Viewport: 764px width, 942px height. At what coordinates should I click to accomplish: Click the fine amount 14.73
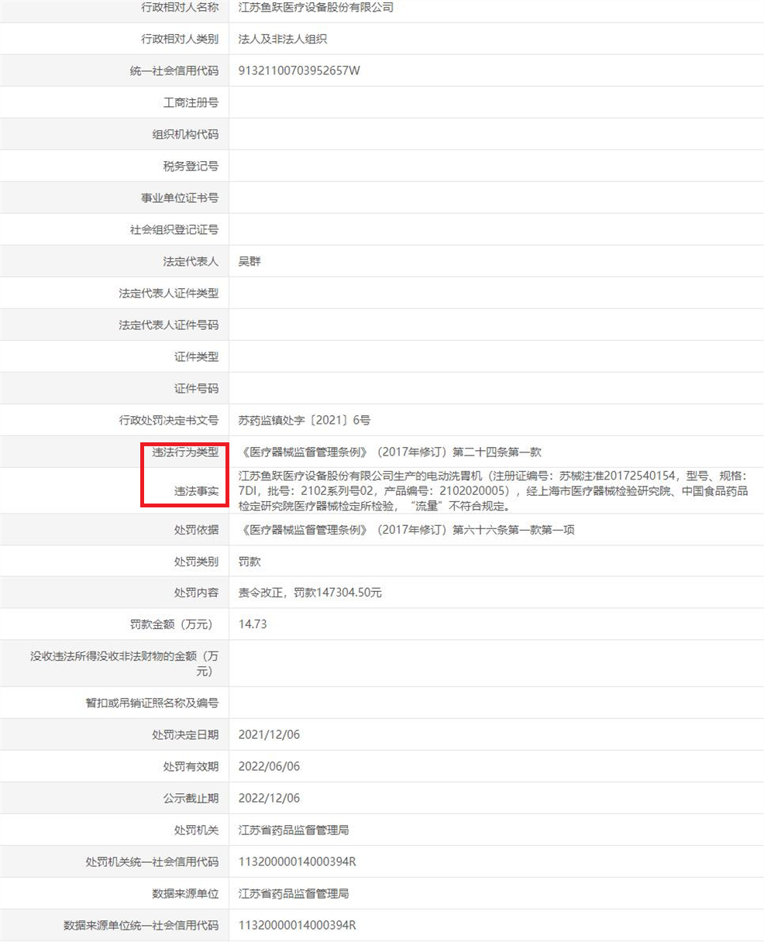[253, 624]
